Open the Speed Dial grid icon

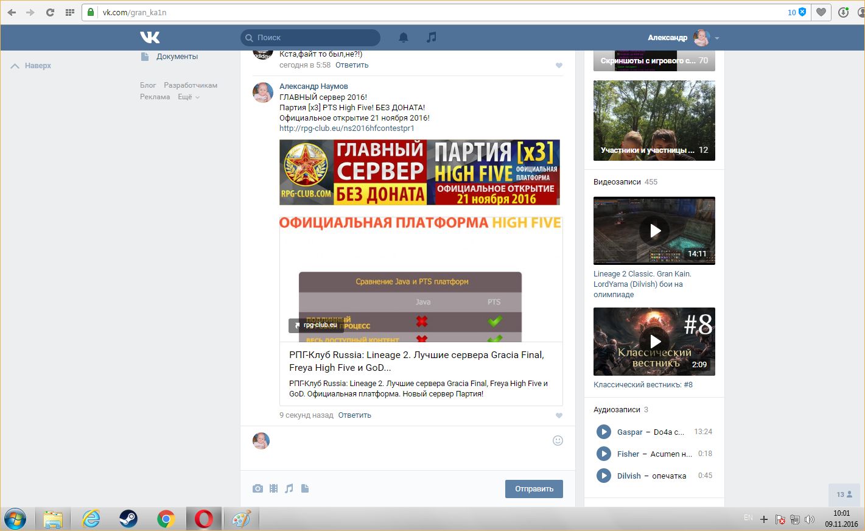coord(69,12)
